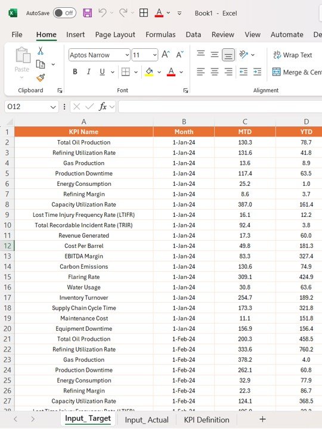Toggle bold formatting
Image resolution: width=322 pixels, height=429 pixels.
point(75,71)
